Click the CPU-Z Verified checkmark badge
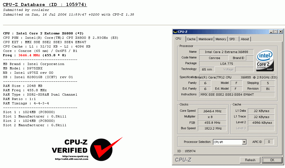This screenshot has height=168, width=285. (x=106, y=149)
